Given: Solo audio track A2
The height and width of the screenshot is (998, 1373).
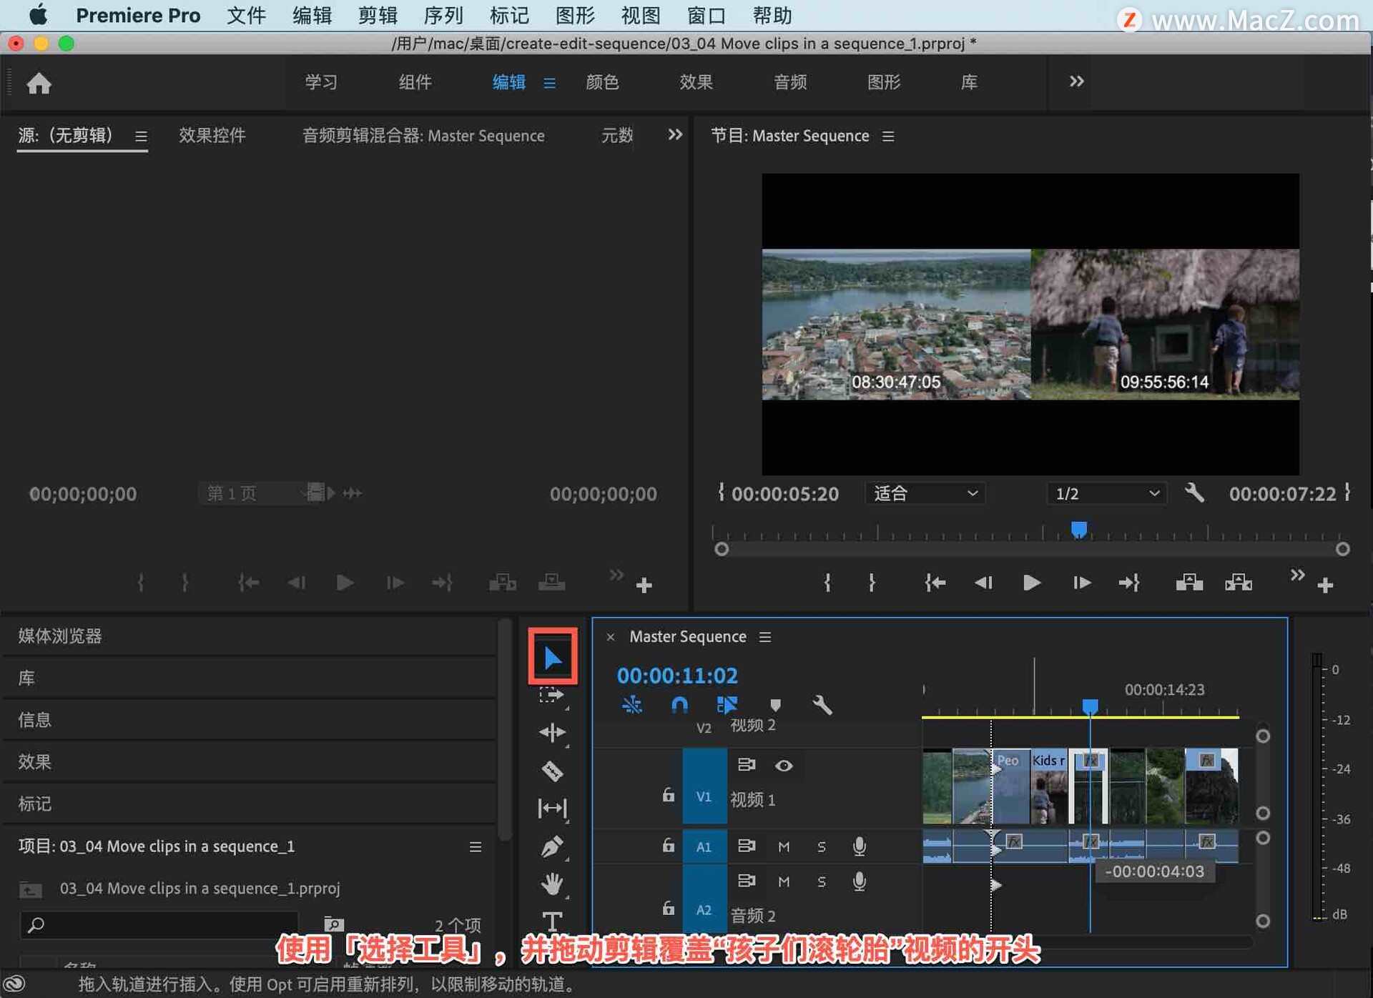Looking at the screenshot, I should click(x=822, y=882).
